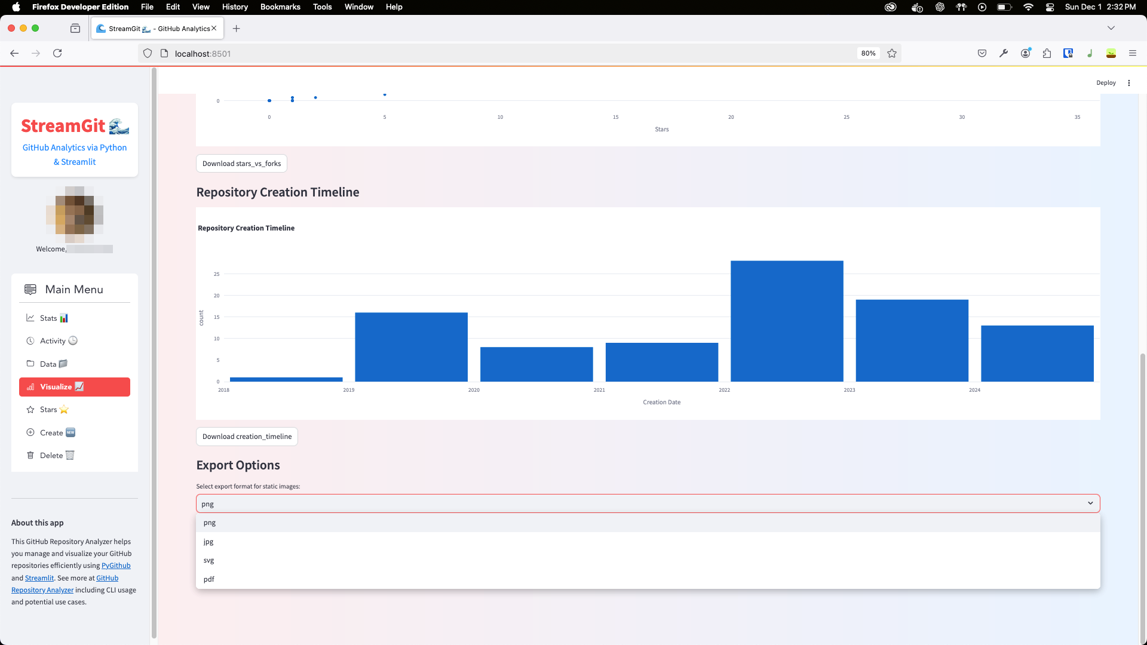Switch to the StreamGit browser tab

pos(152,28)
